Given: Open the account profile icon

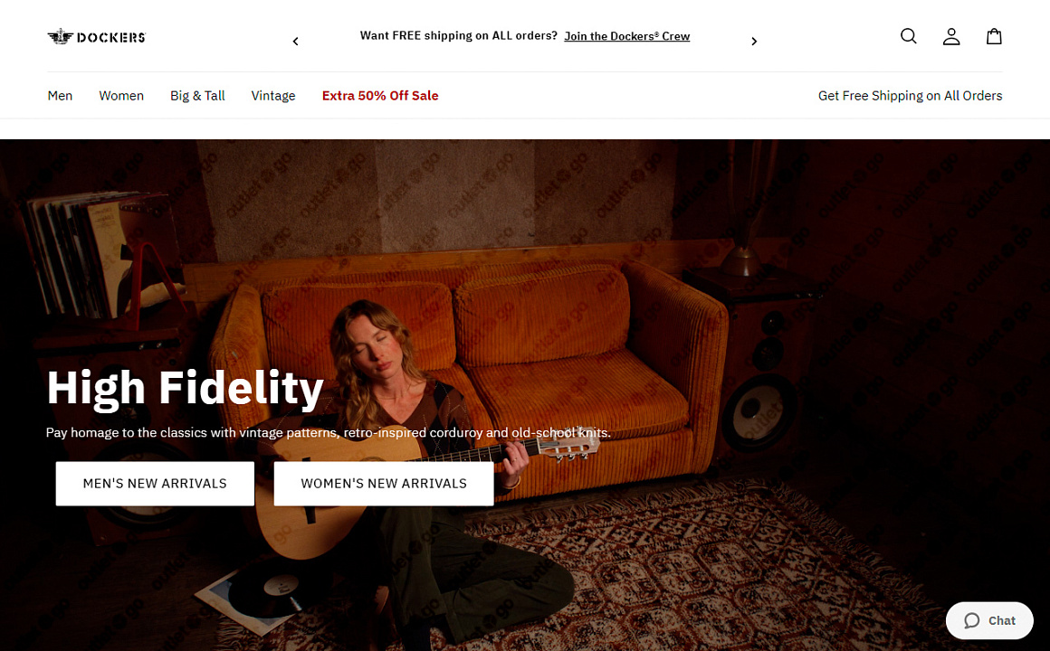Looking at the screenshot, I should pos(951,36).
